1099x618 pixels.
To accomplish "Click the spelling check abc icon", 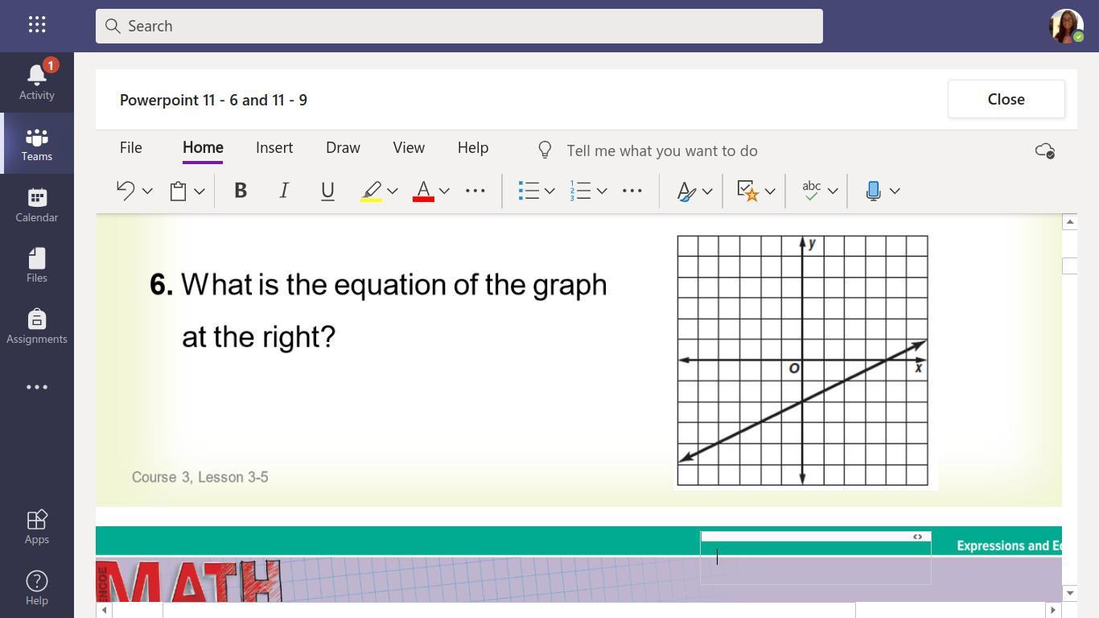I will [x=811, y=191].
